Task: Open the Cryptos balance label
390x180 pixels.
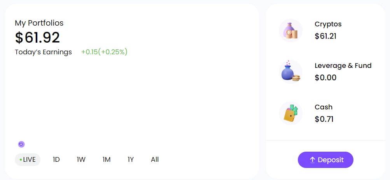Action: pos(328,24)
